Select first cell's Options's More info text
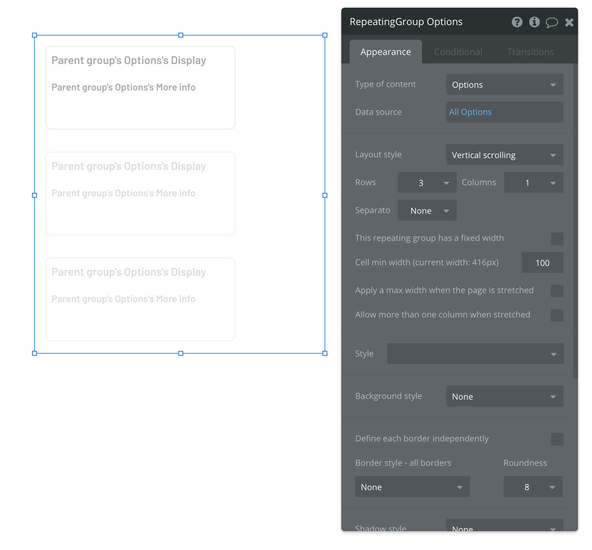592x550 pixels. [123, 87]
